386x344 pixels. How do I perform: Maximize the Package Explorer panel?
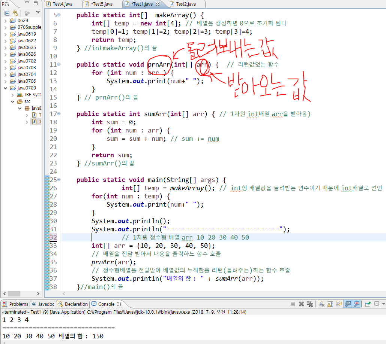36,3
